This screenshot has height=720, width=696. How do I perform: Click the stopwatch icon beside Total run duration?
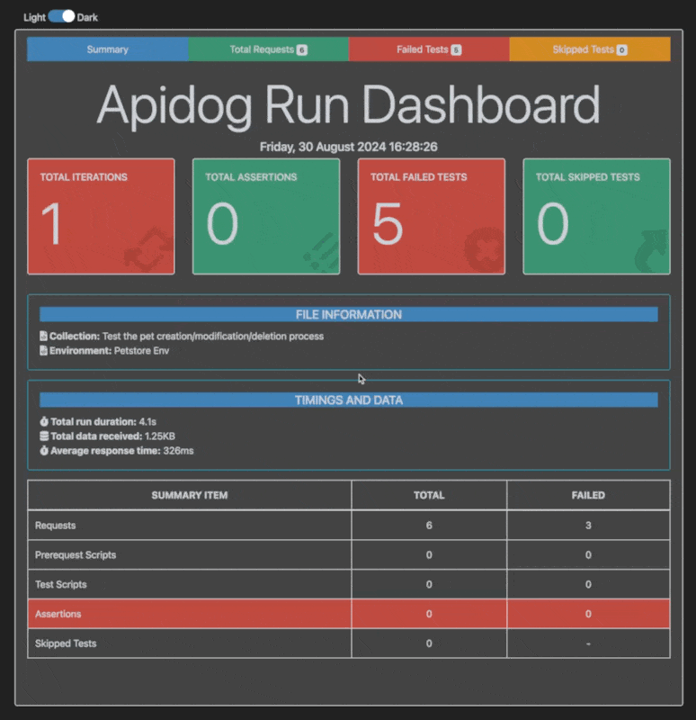[x=44, y=421]
